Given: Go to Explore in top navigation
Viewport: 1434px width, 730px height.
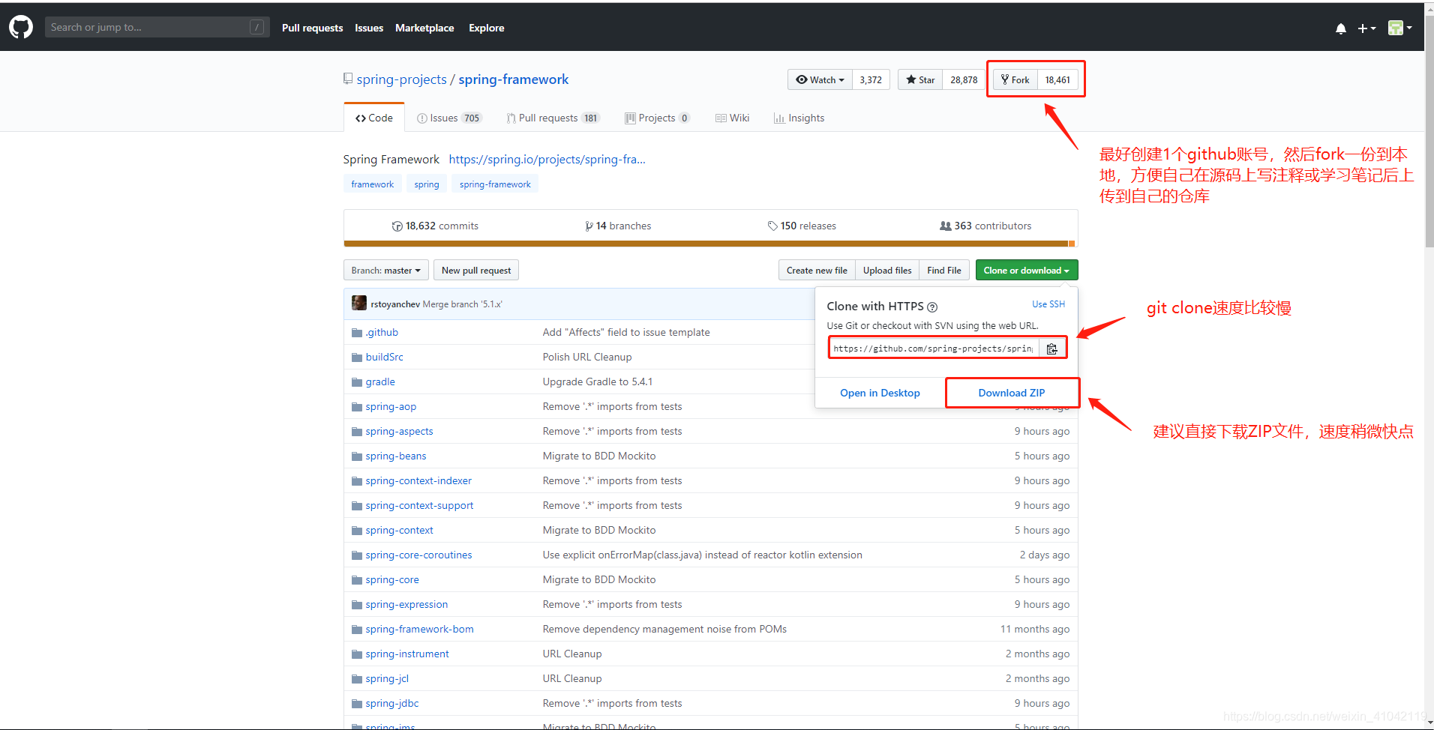Looking at the screenshot, I should coord(487,28).
